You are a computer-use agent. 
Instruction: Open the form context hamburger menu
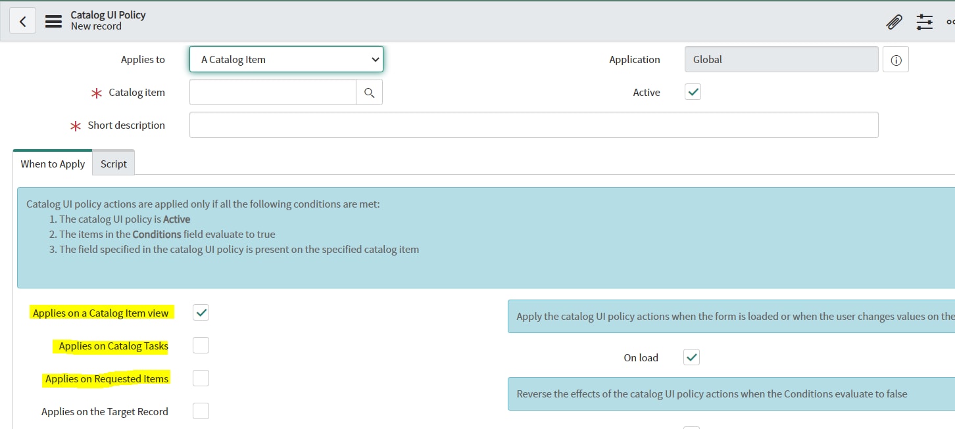53,21
